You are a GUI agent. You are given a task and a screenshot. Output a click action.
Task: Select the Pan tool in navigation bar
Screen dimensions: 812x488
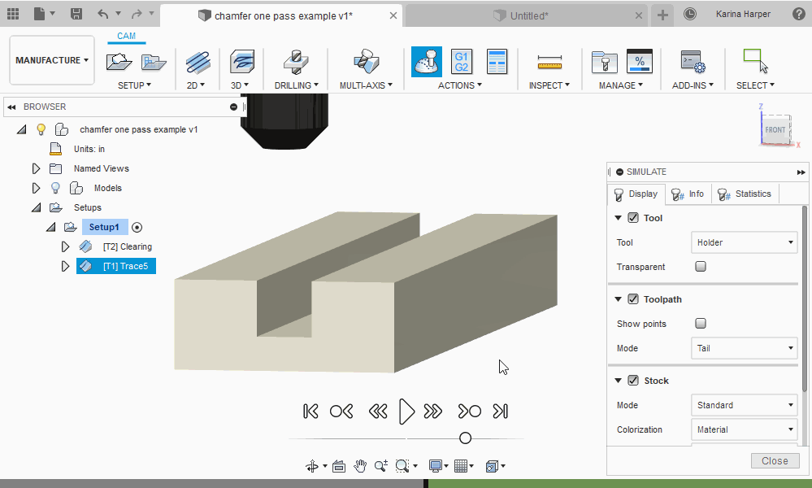click(x=360, y=465)
